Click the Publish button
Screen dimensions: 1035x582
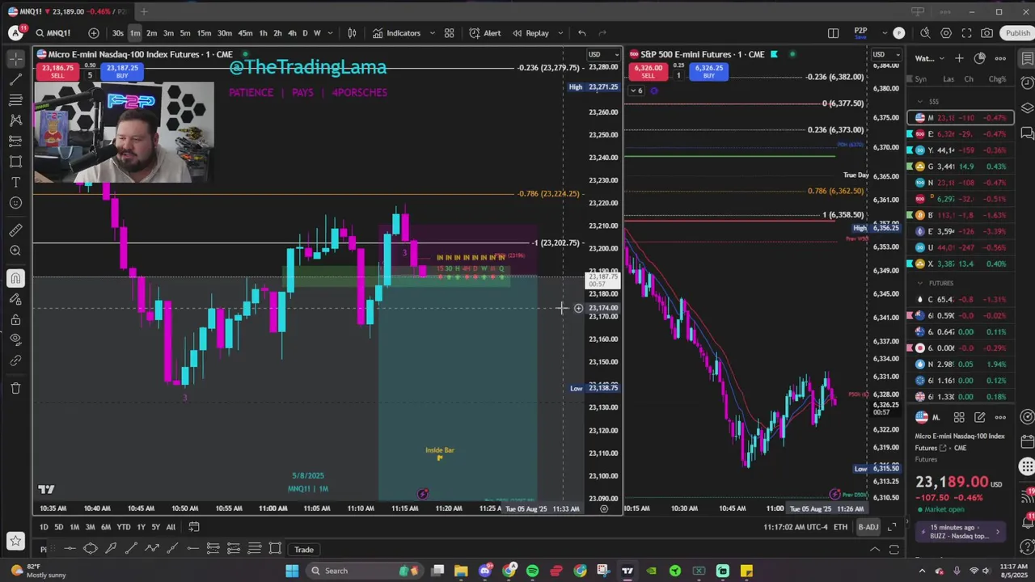pyautogui.click(x=1017, y=33)
